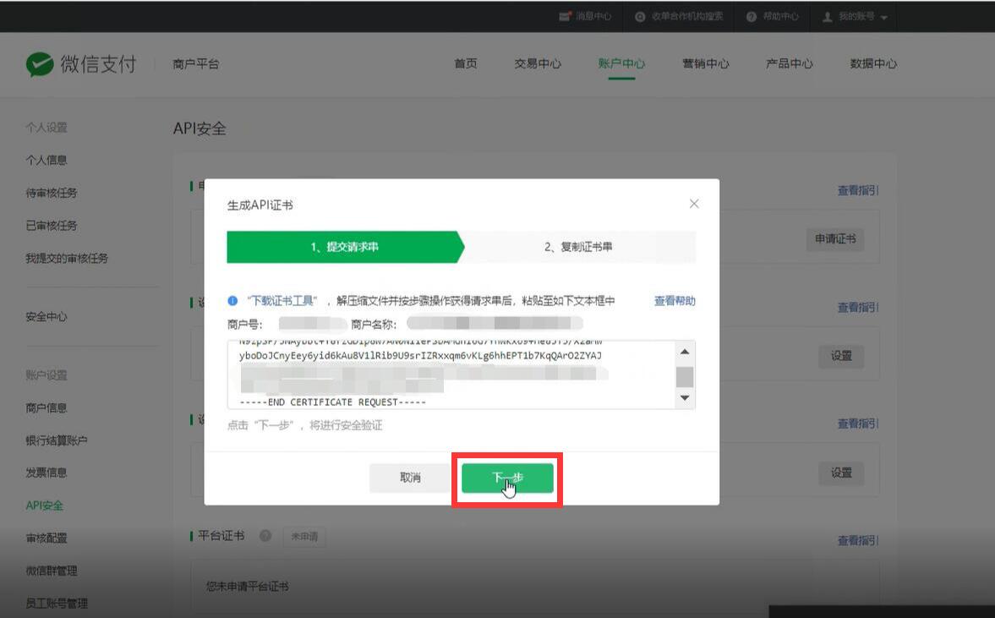Open 查看帮助 link in dialog
The height and width of the screenshot is (618, 995).
tap(675, 301)
